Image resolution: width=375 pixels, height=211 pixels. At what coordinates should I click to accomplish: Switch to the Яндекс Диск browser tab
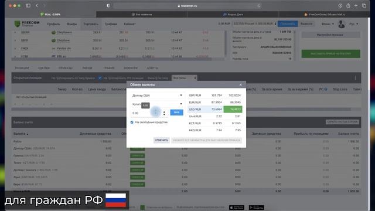click(x=233, y=14)
